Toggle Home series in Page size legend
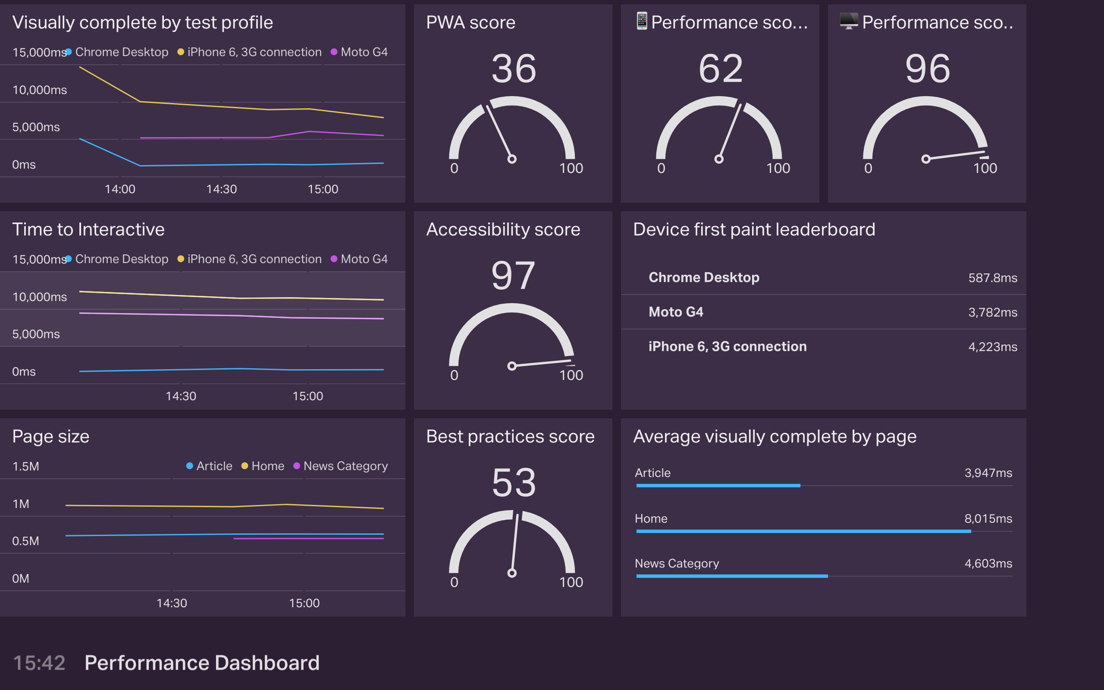The height and width of the screenshot is (690, 1104). click(x=267, y=466)
